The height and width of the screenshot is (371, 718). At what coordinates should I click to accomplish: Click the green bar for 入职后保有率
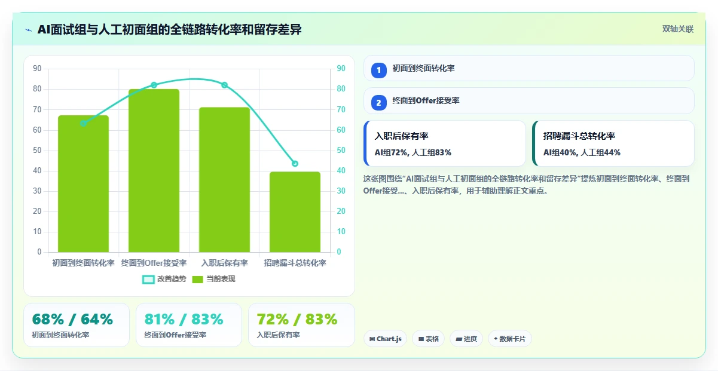pos(224,180)
